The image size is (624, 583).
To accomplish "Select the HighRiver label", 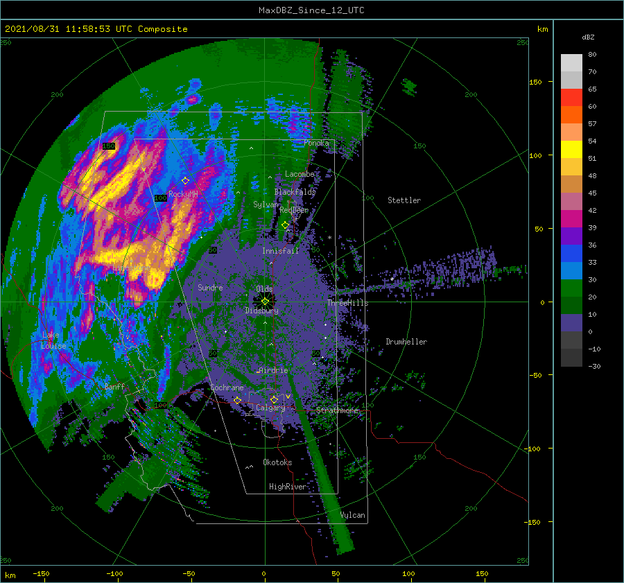I will pyautogui.click(x=287, y=487).
